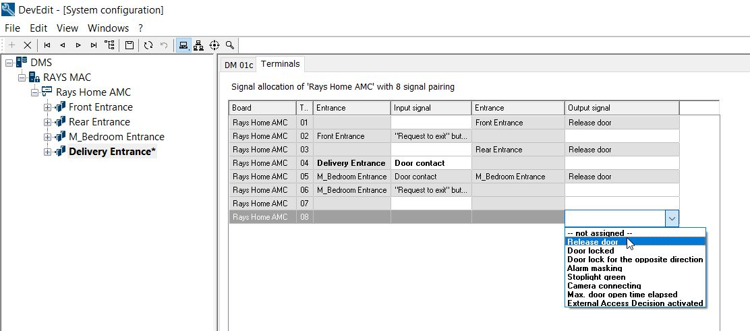This screenshot has width=750, height=331.
Task: Save configuration with the floppy disk icon
Action: point(129,45)
